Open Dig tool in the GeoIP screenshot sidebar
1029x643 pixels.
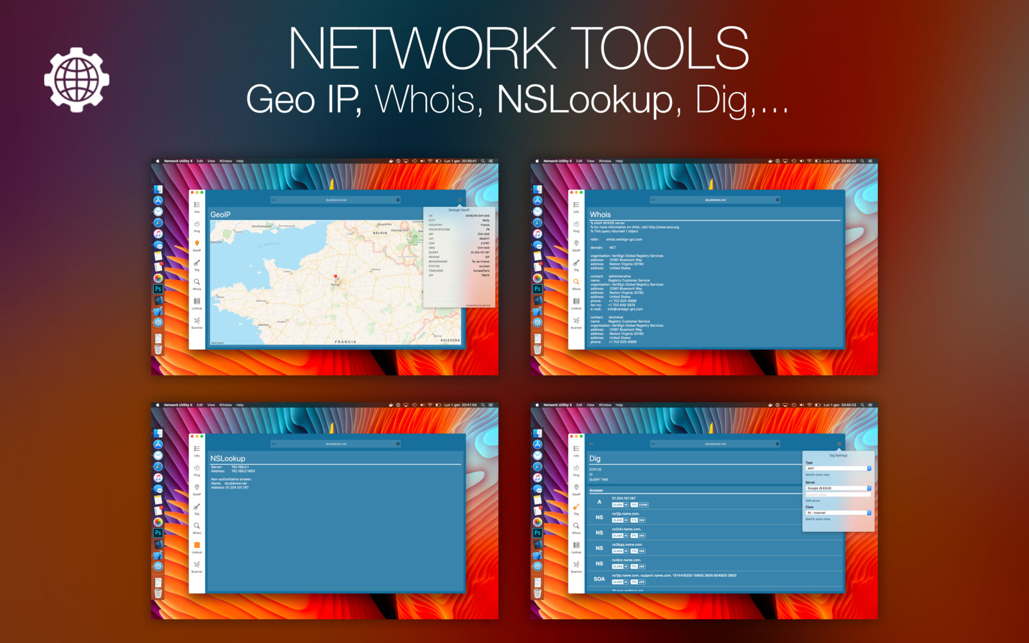coord(197,262)
